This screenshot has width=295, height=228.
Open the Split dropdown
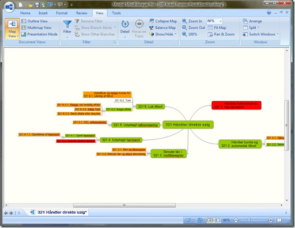251,28
